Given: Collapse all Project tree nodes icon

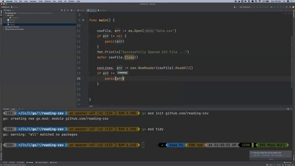Looking at the screenshot, I should (x=68, y=10).
